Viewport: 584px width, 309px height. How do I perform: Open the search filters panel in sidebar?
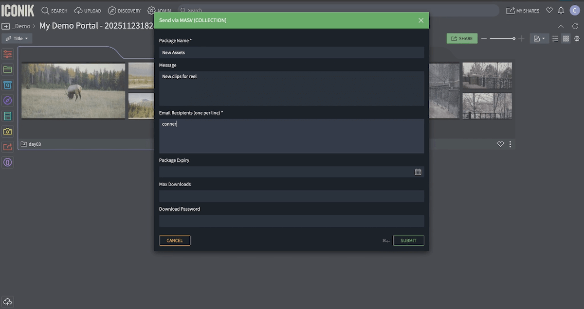[x=7, y=54]
